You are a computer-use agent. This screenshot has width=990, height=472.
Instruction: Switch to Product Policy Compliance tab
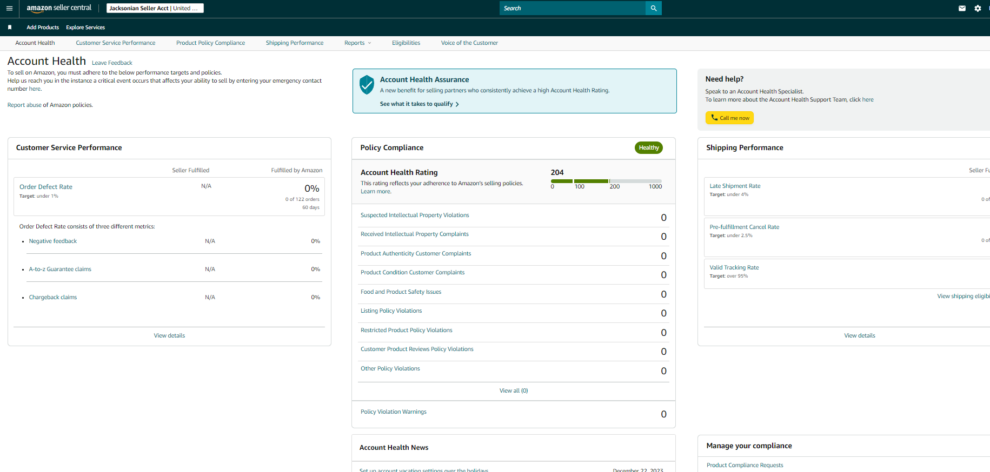point(210,43)
